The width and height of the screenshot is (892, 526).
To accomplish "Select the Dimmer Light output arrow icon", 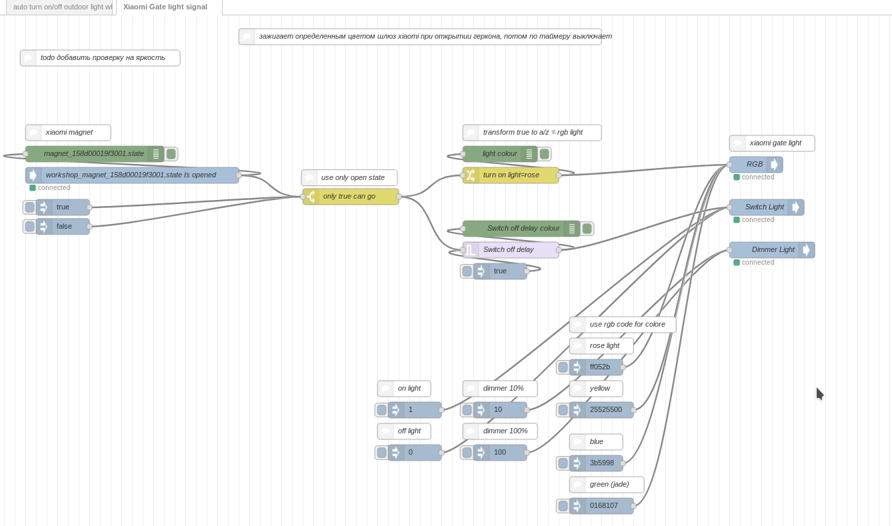I will pyautogui.click(x=806, y=250).
